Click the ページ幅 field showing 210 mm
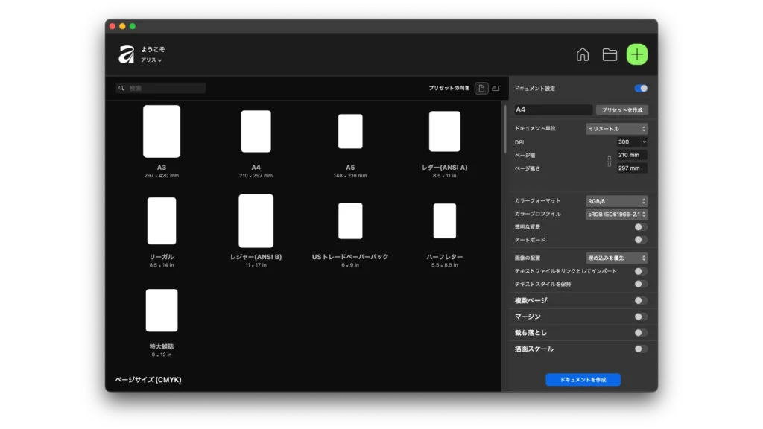The image size is (763, 429). point(632,155)
